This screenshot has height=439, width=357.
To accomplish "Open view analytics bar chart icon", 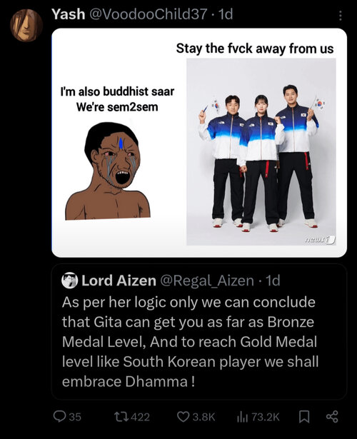I will 243,417.
